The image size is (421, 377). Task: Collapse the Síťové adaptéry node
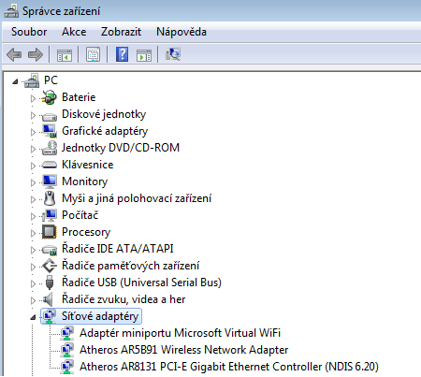coord(33,317)
